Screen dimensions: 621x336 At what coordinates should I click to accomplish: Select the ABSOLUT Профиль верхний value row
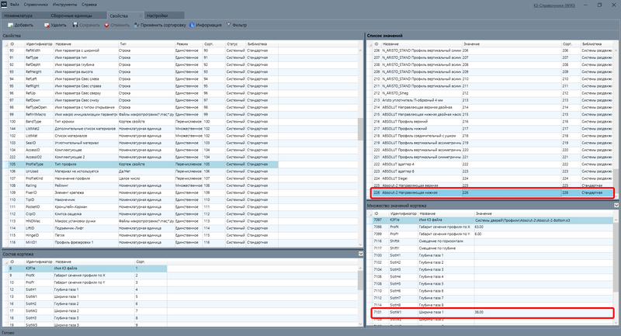[x=491, y=122]
